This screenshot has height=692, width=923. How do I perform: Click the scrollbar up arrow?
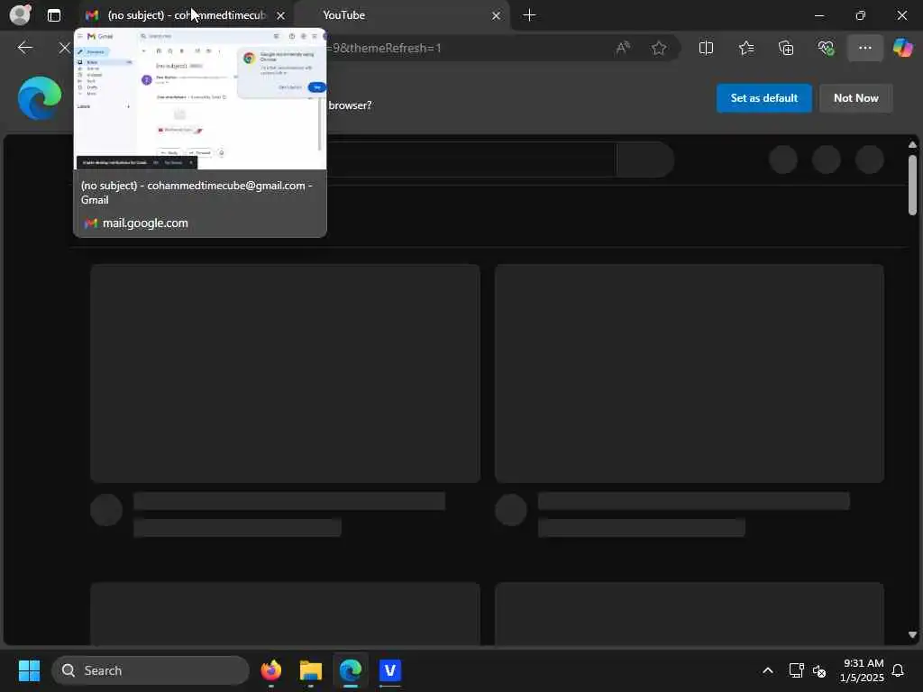(912, 145)
